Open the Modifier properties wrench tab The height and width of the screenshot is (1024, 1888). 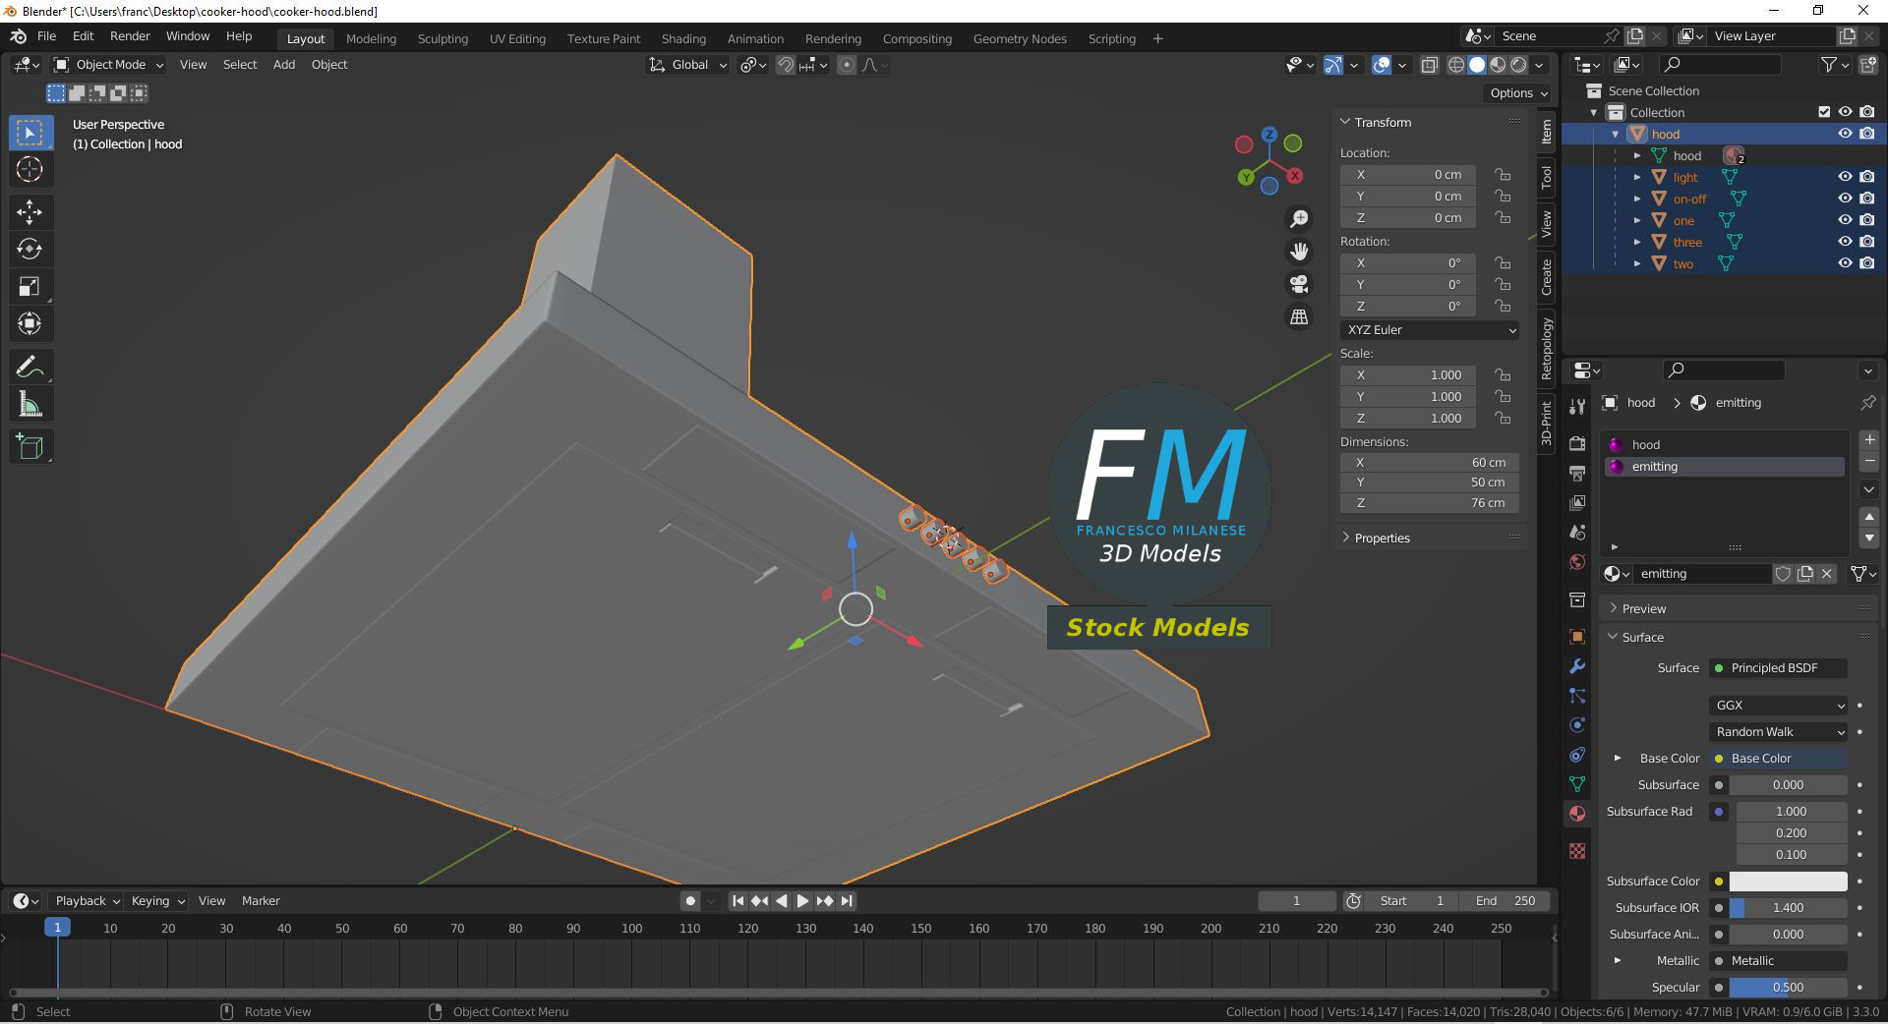tap(1577, 666)
